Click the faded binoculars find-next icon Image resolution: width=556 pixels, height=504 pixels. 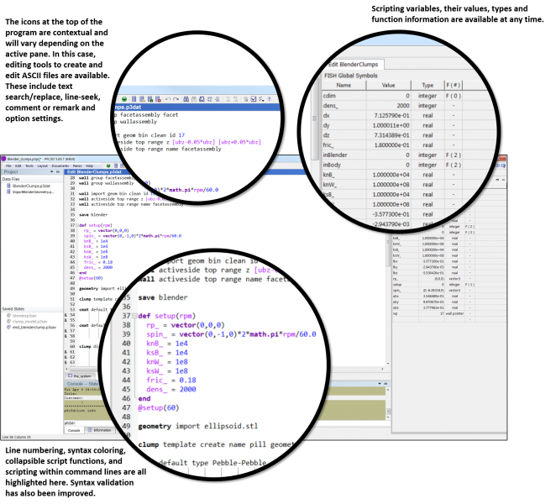click(x=194, y=99)
